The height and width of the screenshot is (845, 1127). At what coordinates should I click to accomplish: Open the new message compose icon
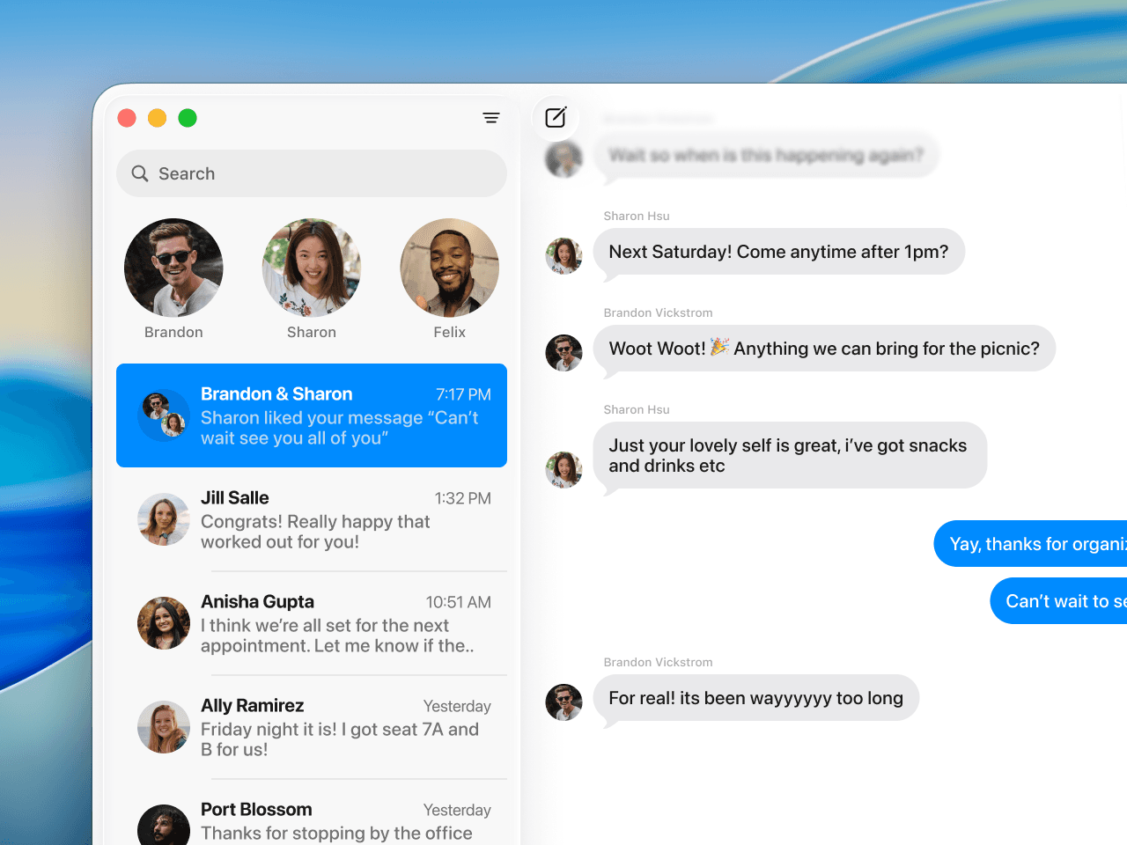click(556, 117)
